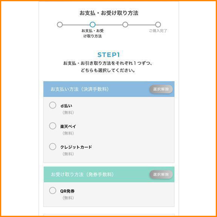This screenshot has width=217, height=217.
Task: Select the クレジットカード radio button
Action: tap(53, 147)
